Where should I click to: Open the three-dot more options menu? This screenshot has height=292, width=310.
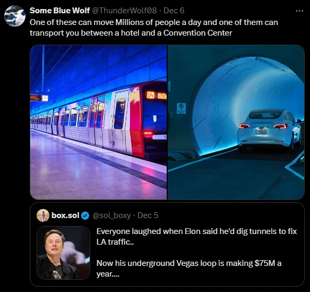(299, 11)
